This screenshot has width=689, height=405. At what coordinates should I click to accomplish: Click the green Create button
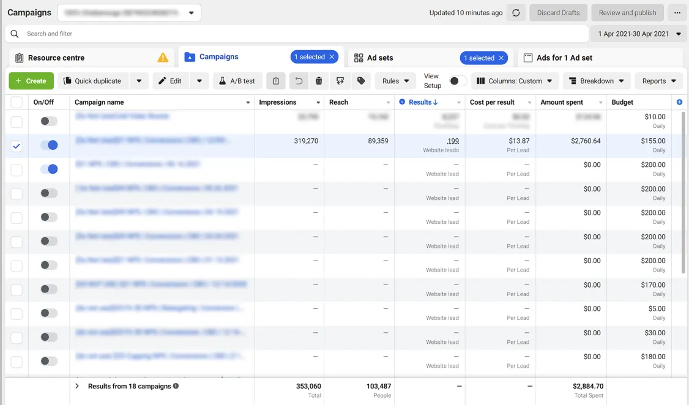[x=31, y=81]
